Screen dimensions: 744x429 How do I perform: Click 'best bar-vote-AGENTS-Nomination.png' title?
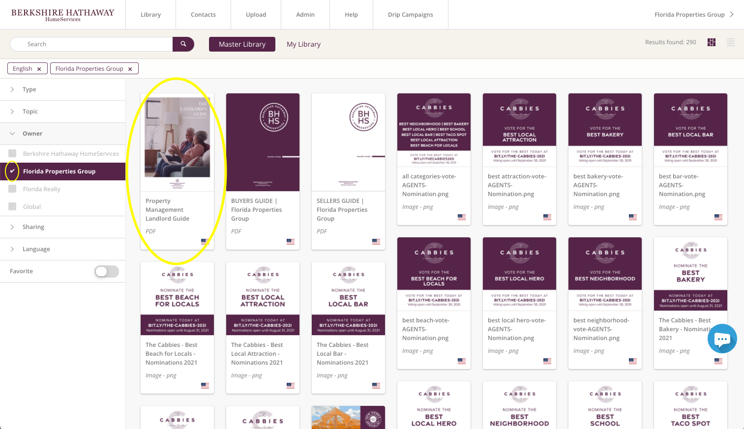point(682,185)
